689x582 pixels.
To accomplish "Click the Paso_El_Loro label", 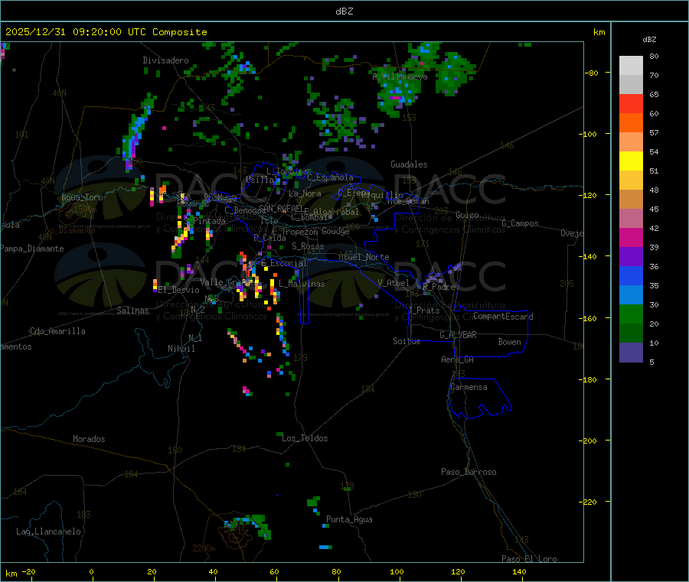I will pos(530,559).
